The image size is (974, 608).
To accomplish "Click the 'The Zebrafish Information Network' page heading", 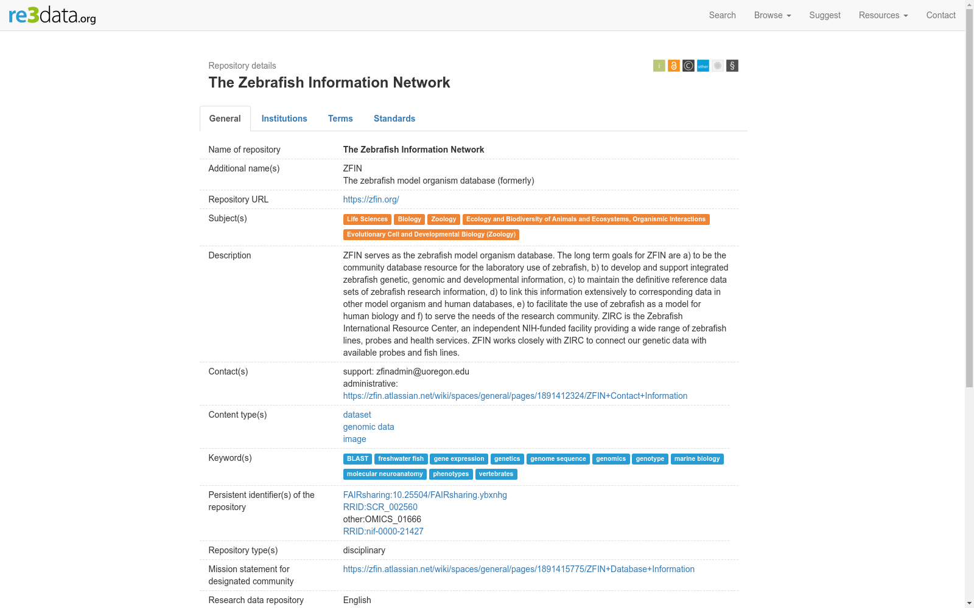I will pos(329,83).
